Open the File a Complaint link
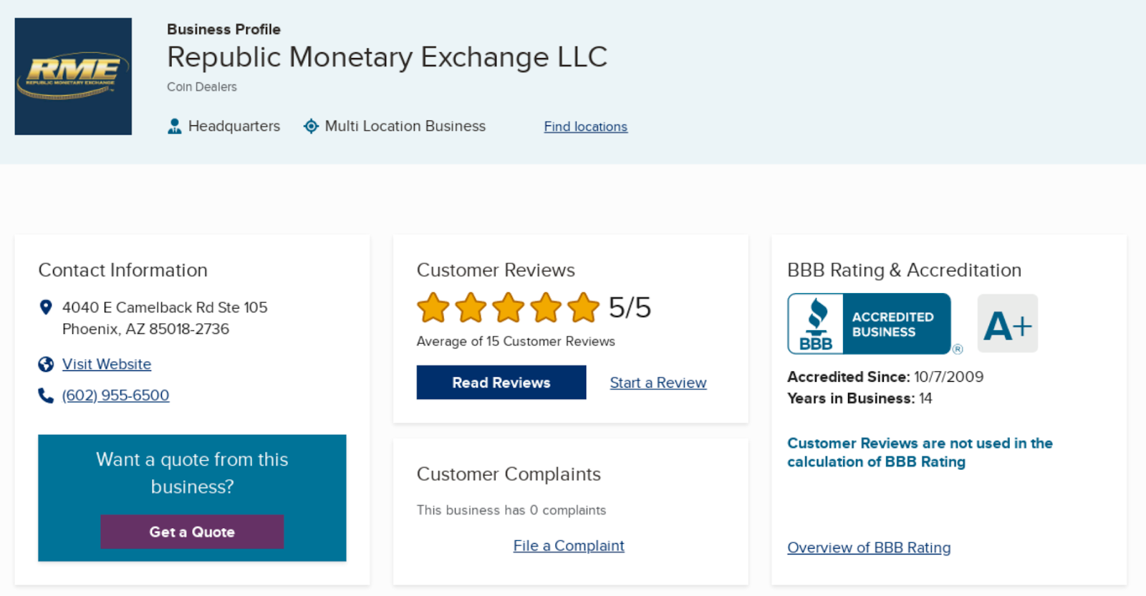This screenshot has height=596, width=1146. coord(569,546)
